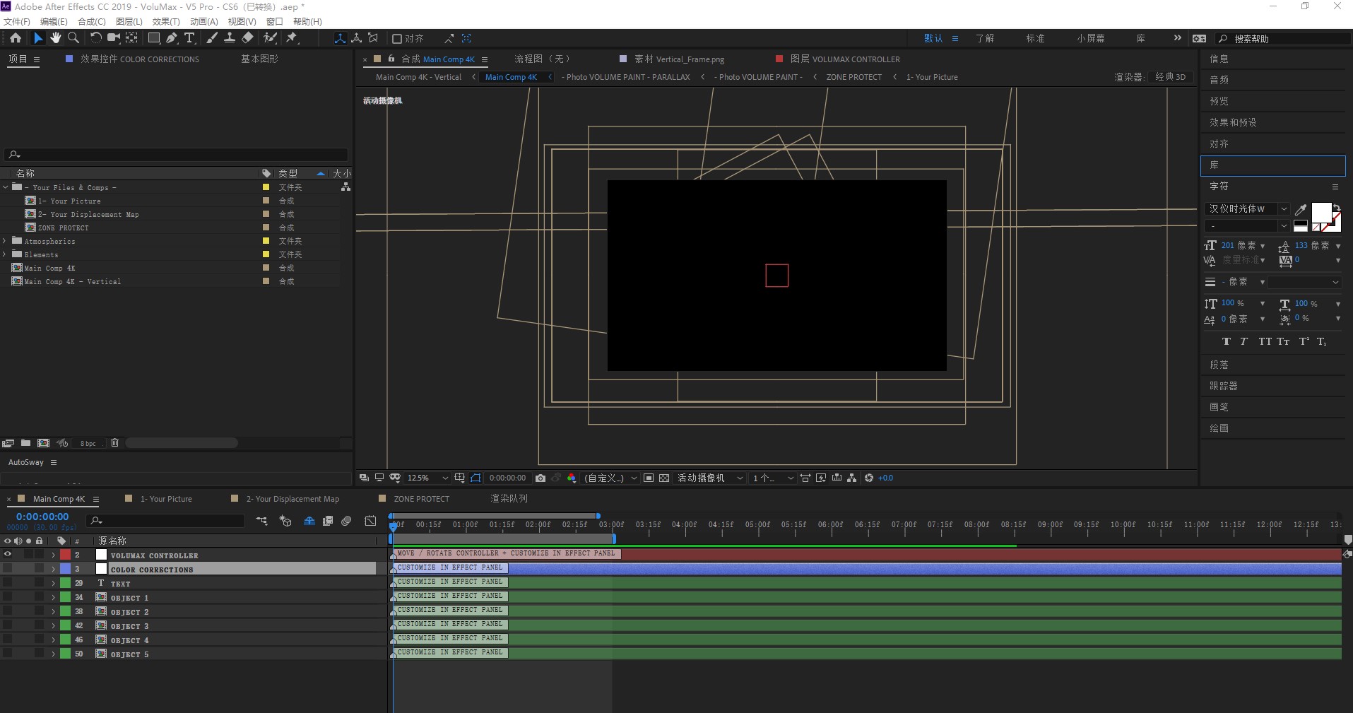The width and height of the screenshot is (1353, 713).
Task: Show the COLOR CORRECTIONS layer eye toggle
Action: (8, 569)
